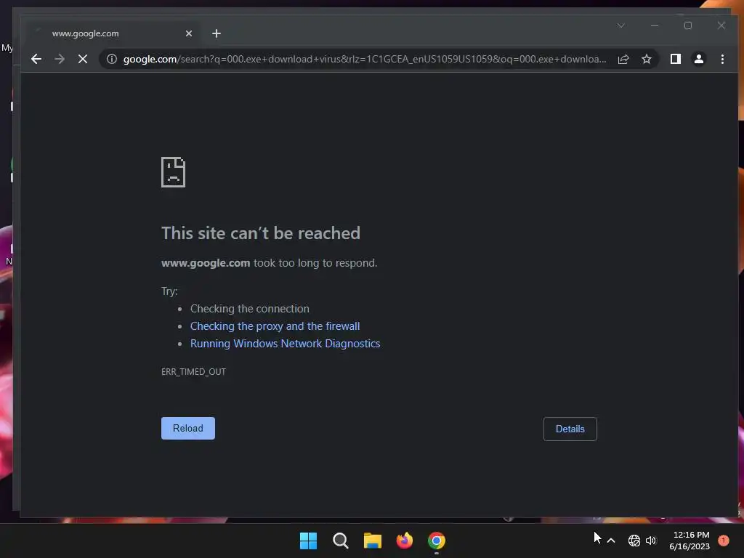Select the www.google.com tab
The image size is (744, 558).
(x=111, y=33)
